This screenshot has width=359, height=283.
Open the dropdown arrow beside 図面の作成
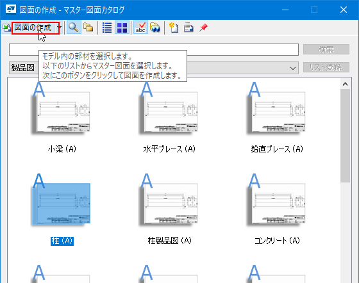(60, 28)
